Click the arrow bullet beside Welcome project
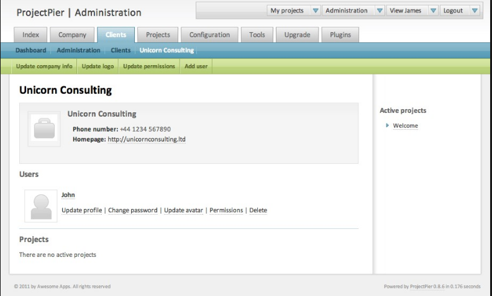 [x=388, y=125]
